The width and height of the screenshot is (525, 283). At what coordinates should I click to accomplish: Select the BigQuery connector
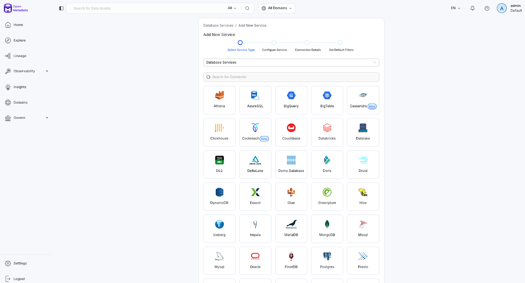pos(291,100)
